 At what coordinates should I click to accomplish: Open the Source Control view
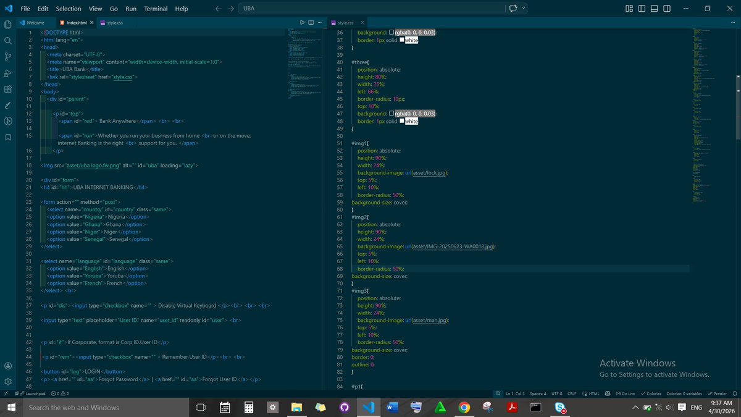(x=8, y=57)
